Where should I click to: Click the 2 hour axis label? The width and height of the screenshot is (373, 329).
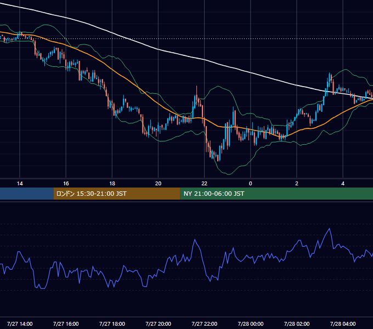pyautogui.click(x=297, y=183)
